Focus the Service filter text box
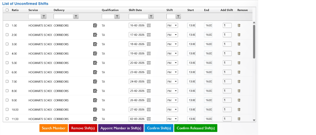 pyautogui.click(x=35, y=16)
